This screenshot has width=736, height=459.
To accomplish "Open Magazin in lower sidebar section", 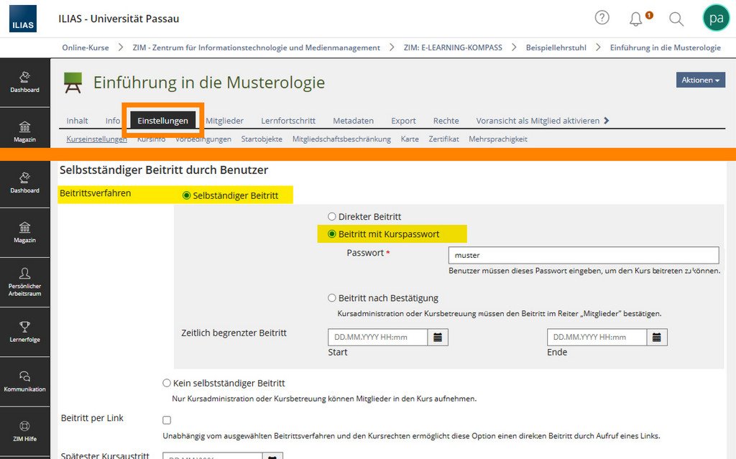I will pos(25,233).
